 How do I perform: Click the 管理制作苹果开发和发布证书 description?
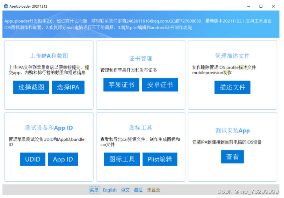129,70
